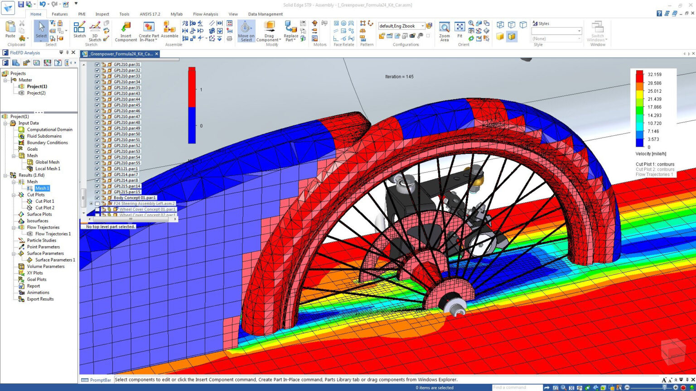Uncheck the Body Concept 01.par:1 checkbox

pyautogui.click(x=97, y=198)
